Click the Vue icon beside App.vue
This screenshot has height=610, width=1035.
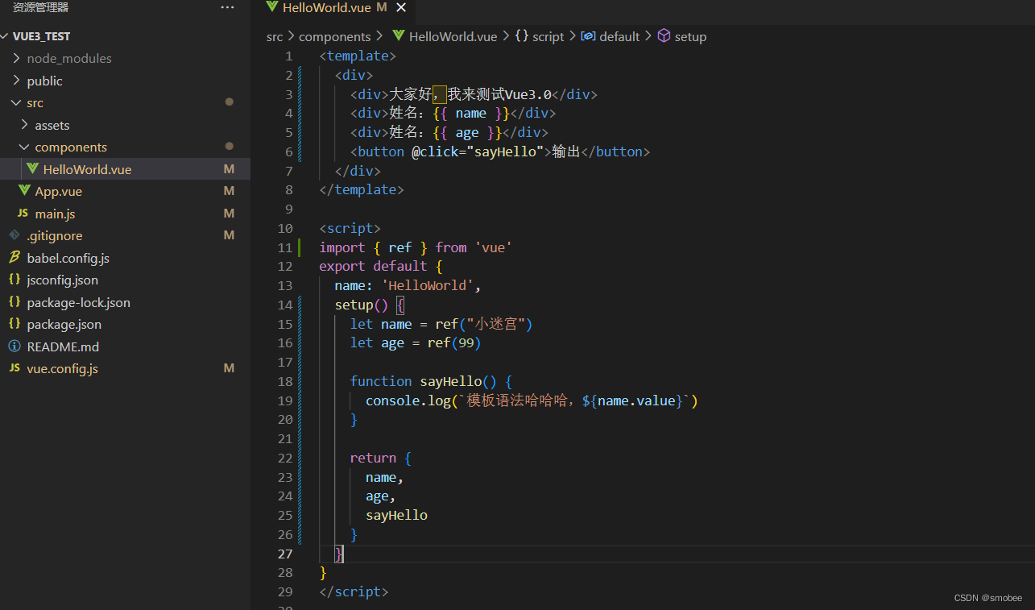pyautogui.click(x=24, y=191)
